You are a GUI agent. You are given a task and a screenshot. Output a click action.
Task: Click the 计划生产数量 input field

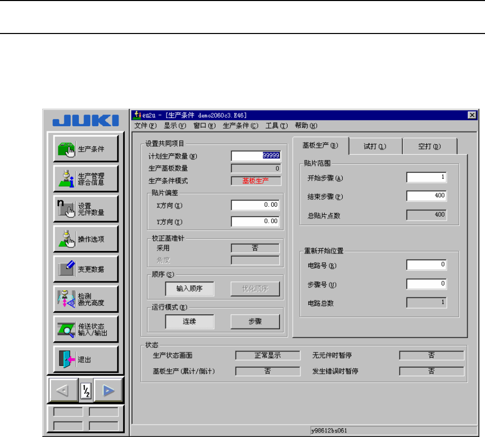[x=255, y=156]
